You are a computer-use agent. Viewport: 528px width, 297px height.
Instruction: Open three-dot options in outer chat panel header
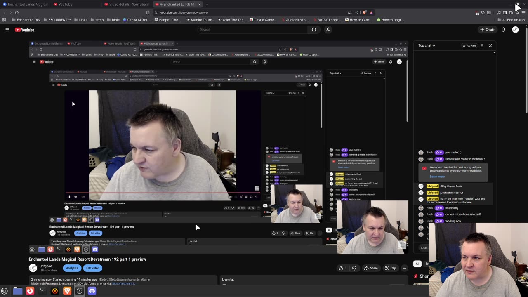point(482,45)
